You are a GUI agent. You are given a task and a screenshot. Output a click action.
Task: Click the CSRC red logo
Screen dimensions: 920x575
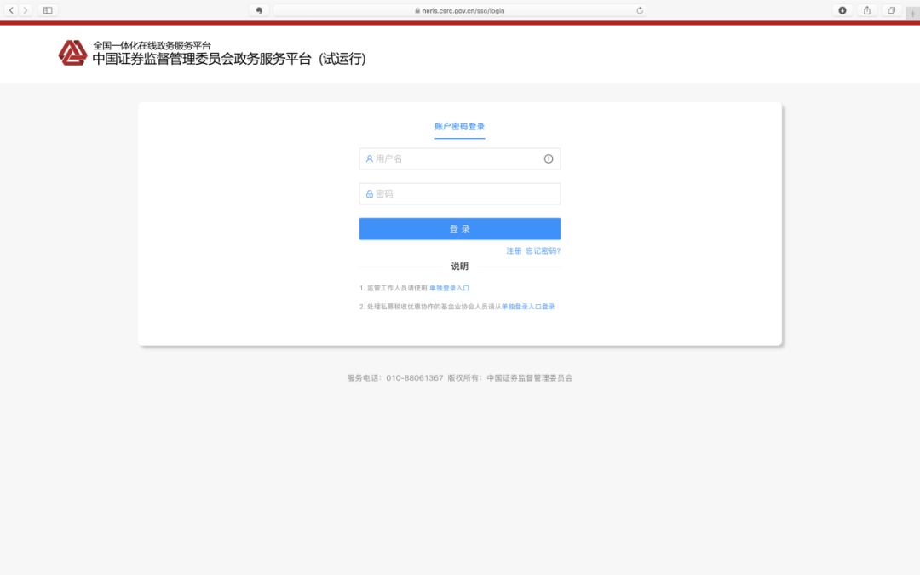pos(72,53)
